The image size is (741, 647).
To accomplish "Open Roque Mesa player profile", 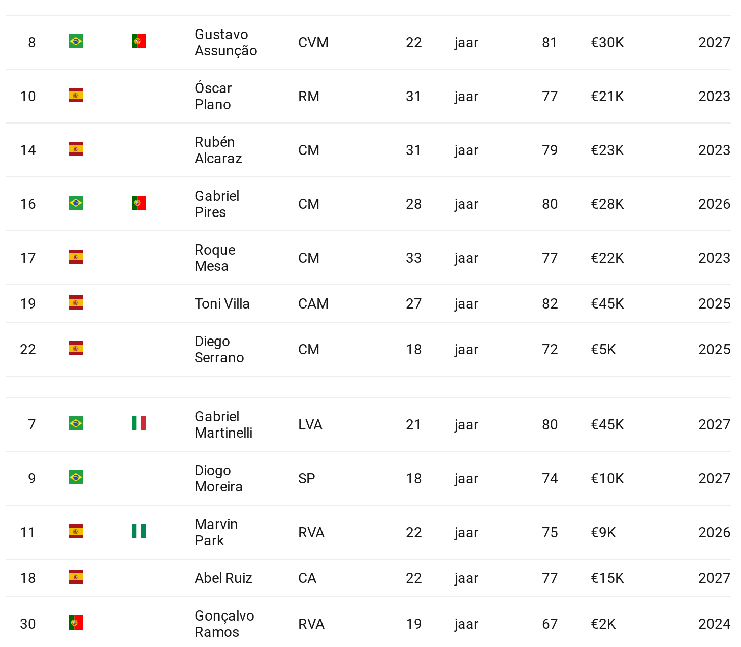I will click(x=215, y=258).
